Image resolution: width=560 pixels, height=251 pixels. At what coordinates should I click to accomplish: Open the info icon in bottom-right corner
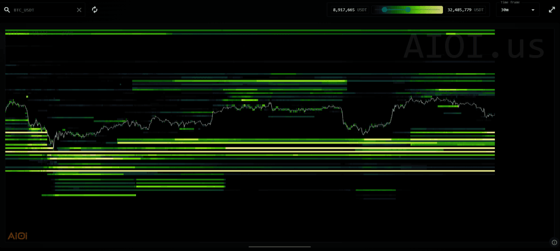(x=554, y=242)
